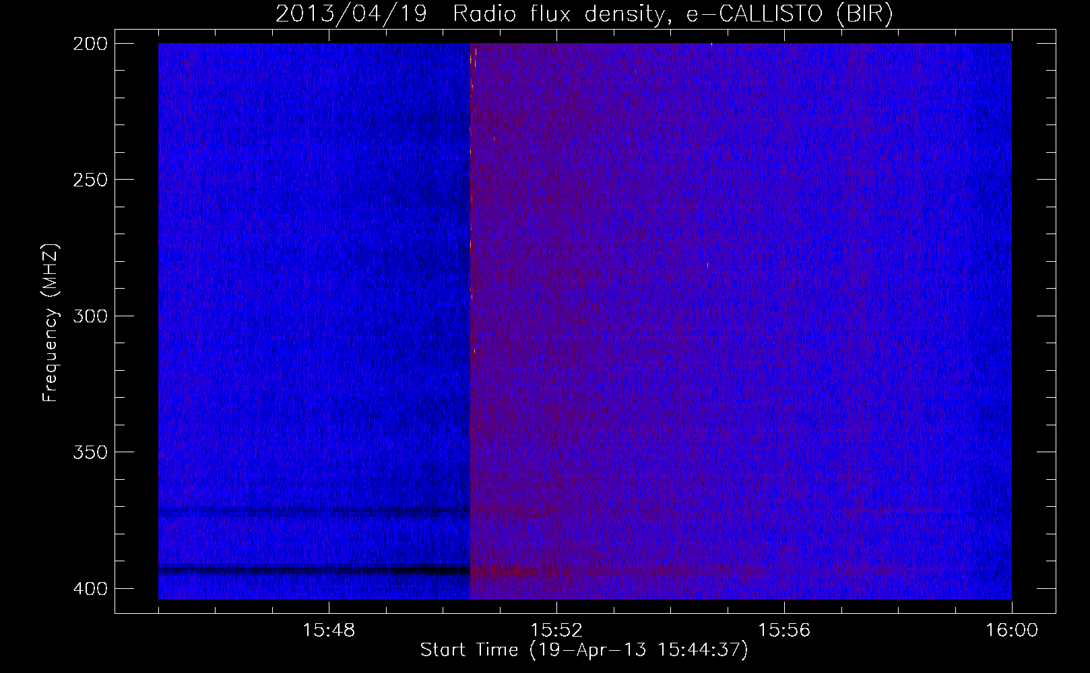
Task: Click the 300 frequency tick label
Action: 90,316
